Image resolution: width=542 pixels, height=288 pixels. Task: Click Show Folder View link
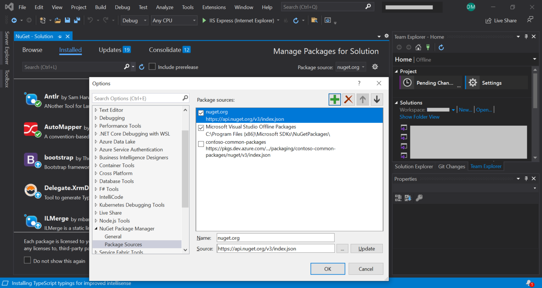click(x=420, y=116)
